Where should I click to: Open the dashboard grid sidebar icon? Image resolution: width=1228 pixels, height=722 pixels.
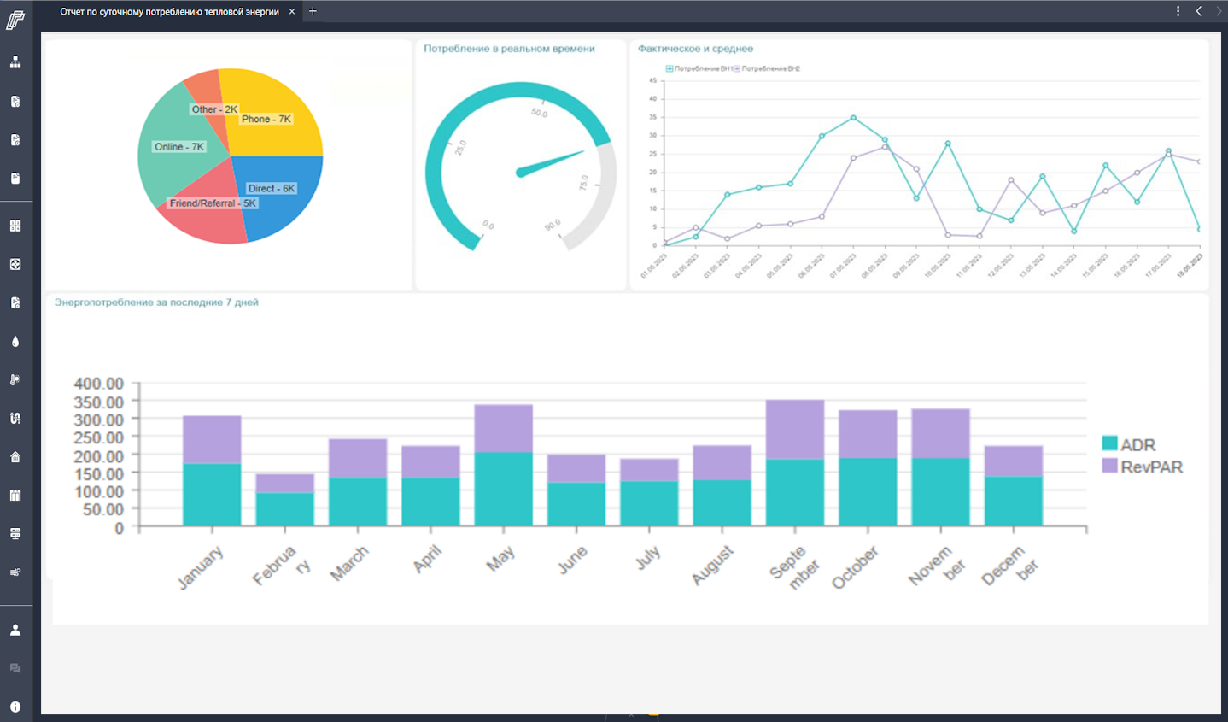pos(15,226)
